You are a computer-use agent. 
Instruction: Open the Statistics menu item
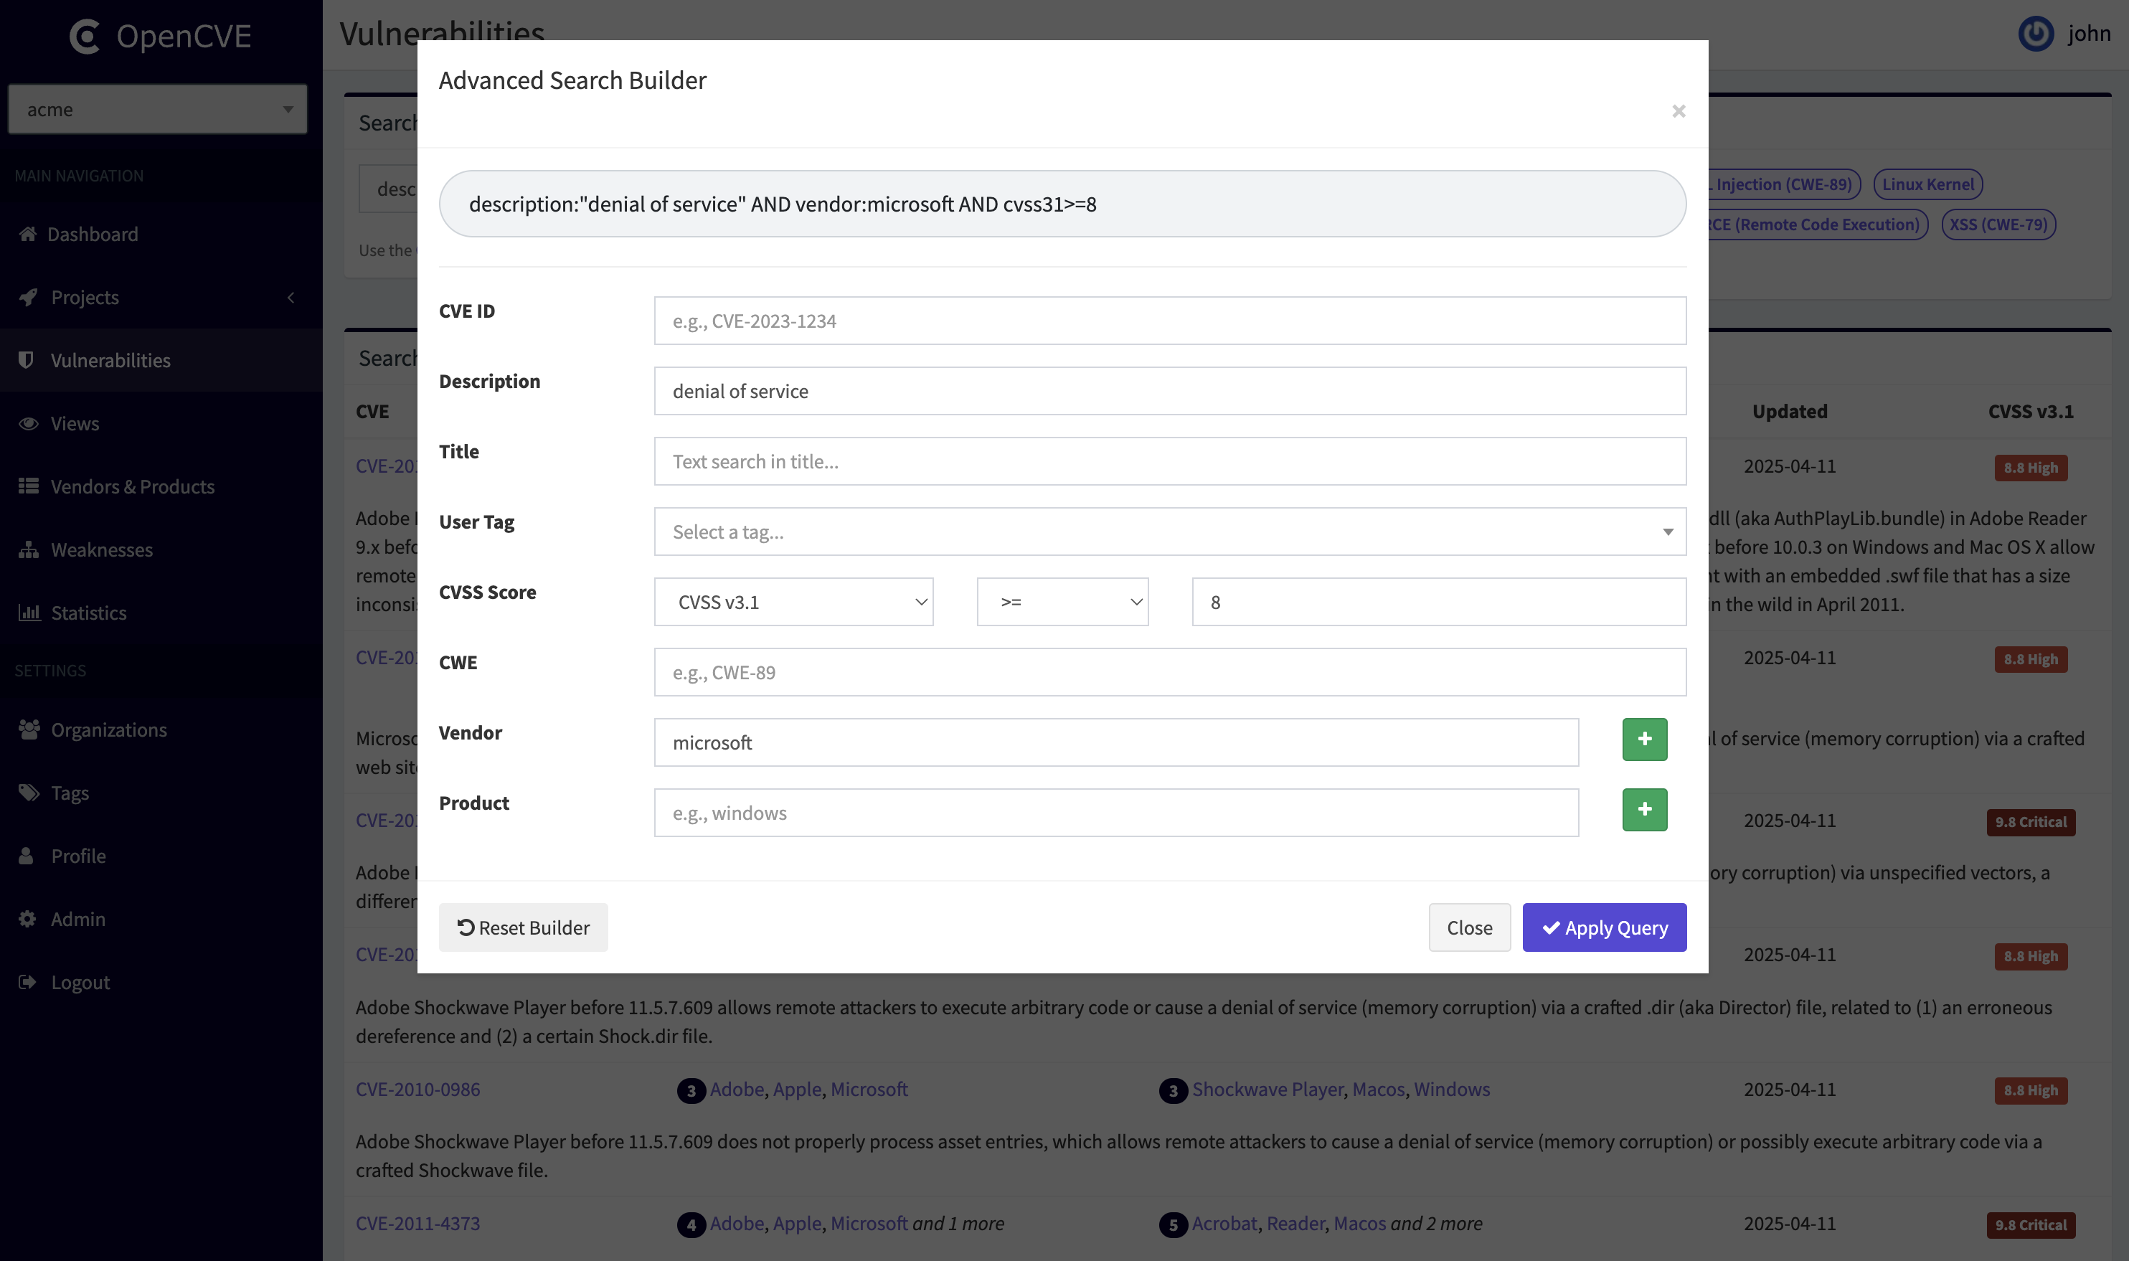[x=161, y=612]
